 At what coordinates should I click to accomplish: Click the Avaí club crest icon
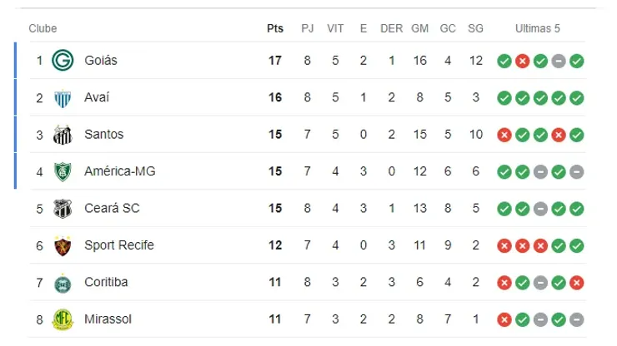(63, 98)
